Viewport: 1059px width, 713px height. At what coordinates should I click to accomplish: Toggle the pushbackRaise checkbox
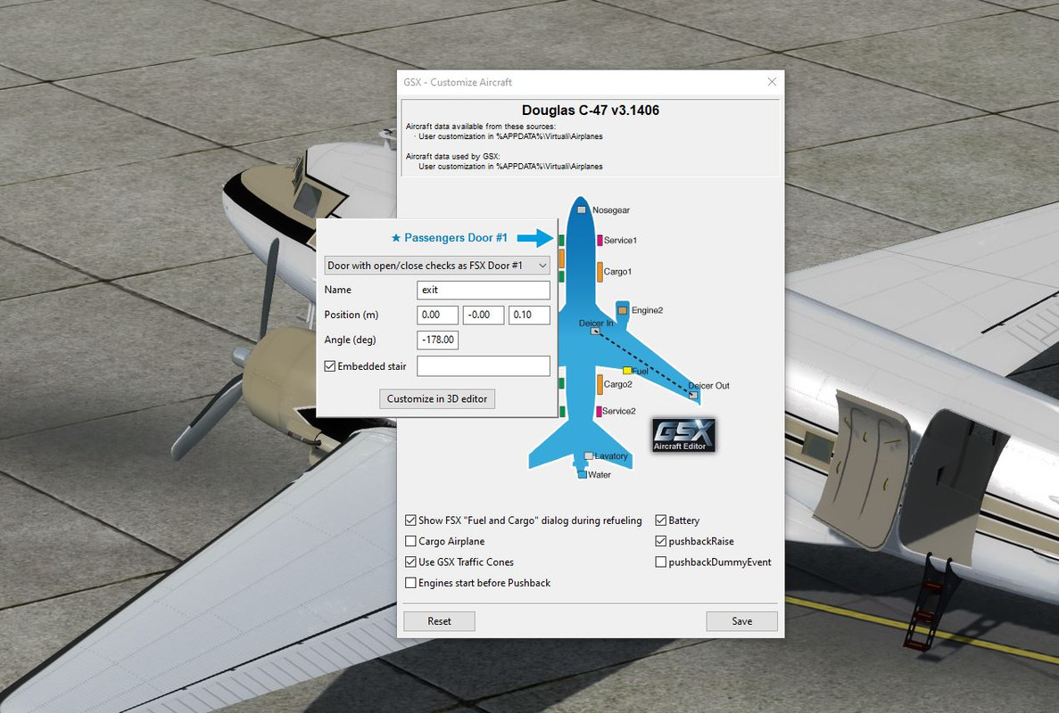660,541
